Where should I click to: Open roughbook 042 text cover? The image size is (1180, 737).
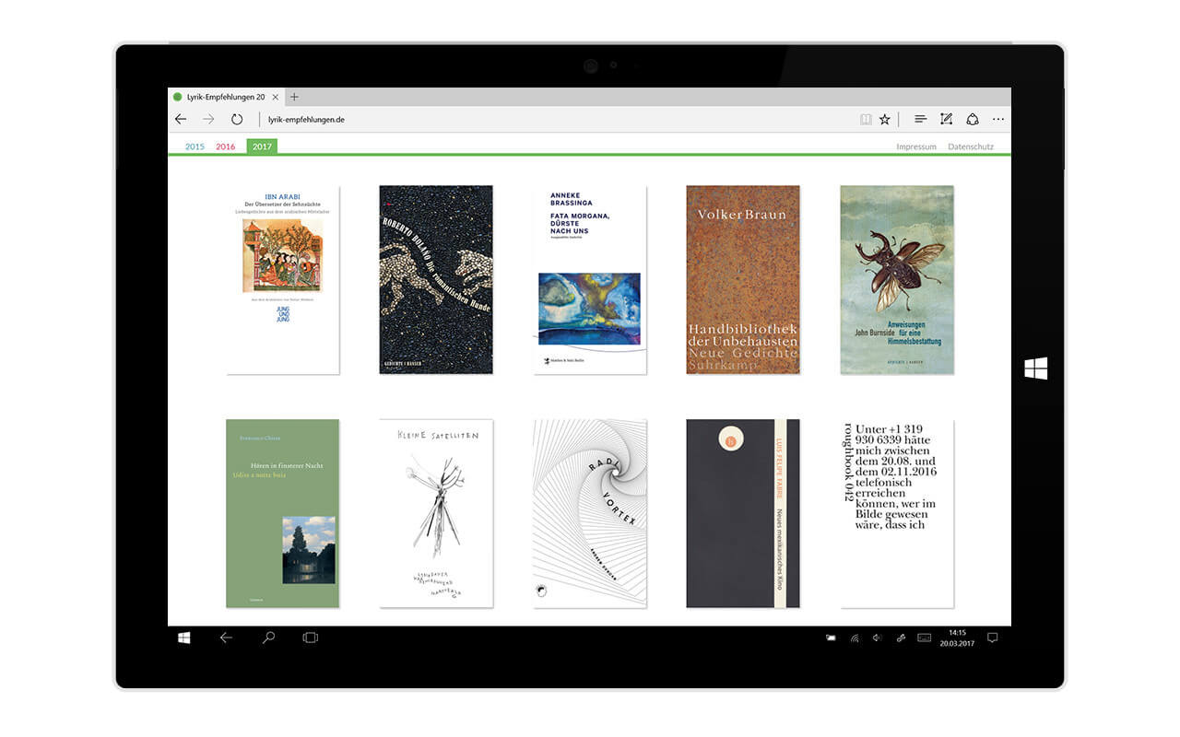point(897,514)
